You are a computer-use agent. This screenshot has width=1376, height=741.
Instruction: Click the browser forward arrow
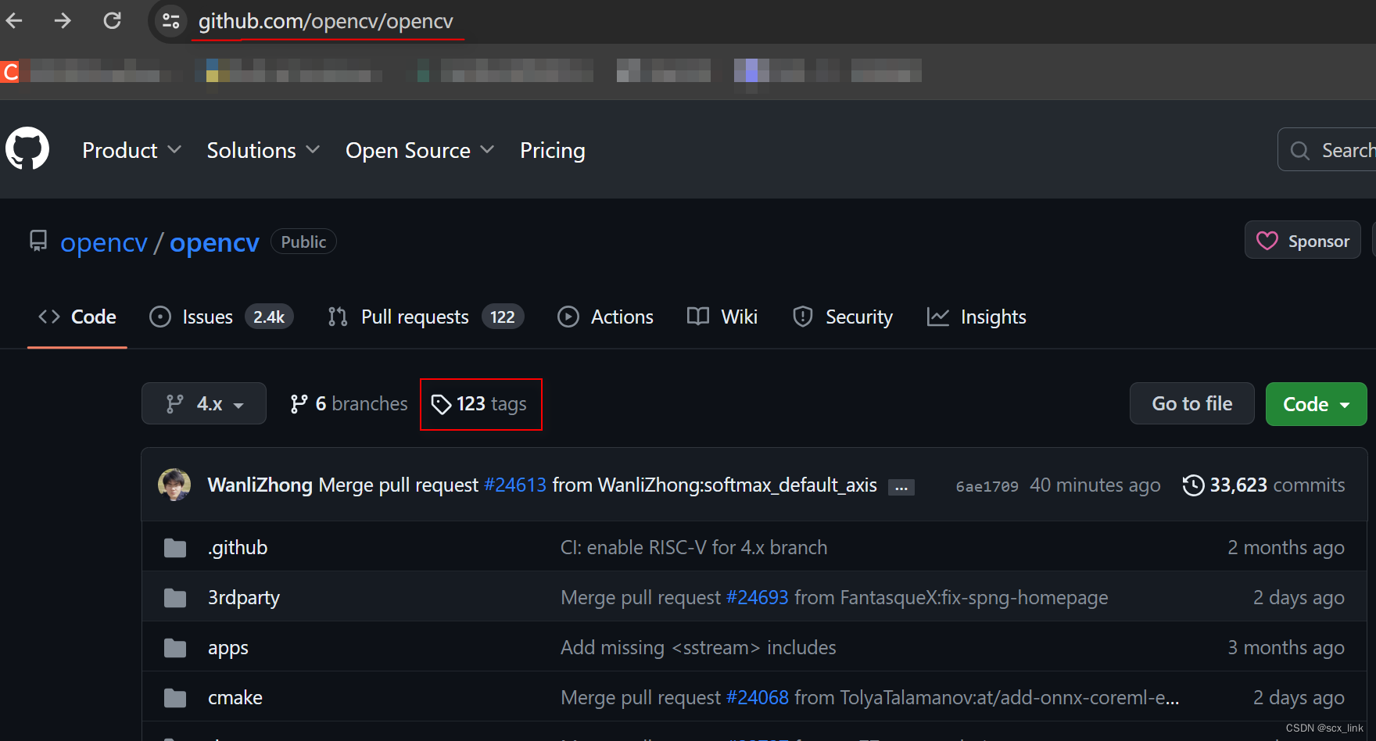click(x=63, y=20)
